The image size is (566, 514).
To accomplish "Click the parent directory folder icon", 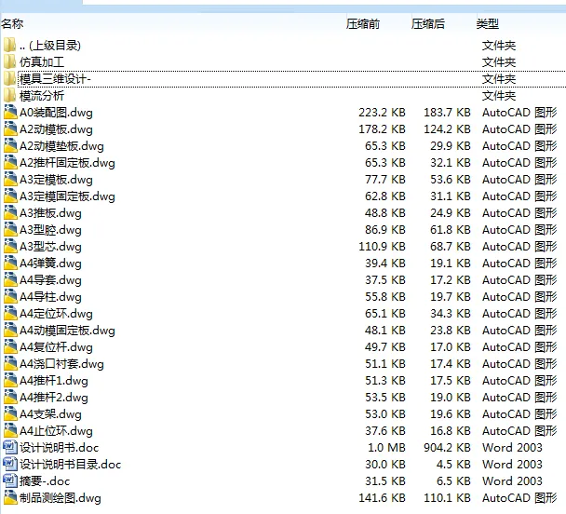I will pos(9,45).
